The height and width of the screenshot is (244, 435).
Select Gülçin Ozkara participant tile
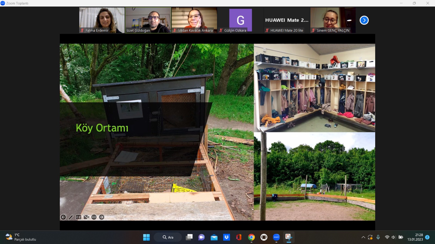pyautogui.click(x=241, y=20)
